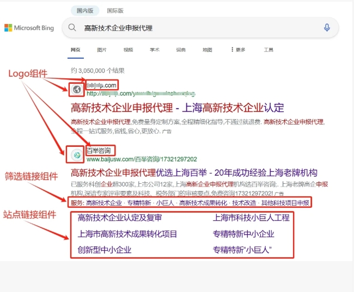Click the 专精特新 filter link
354x292 pixels.
pyautogui.click(x=139, y=203)
